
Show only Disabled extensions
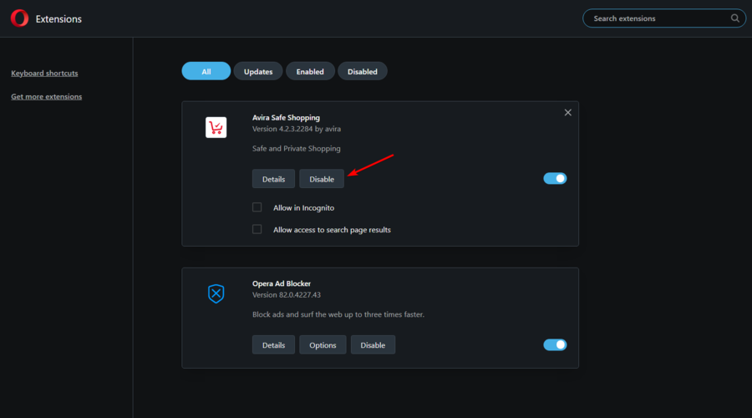pyautogui.click(x=362, y=71)
